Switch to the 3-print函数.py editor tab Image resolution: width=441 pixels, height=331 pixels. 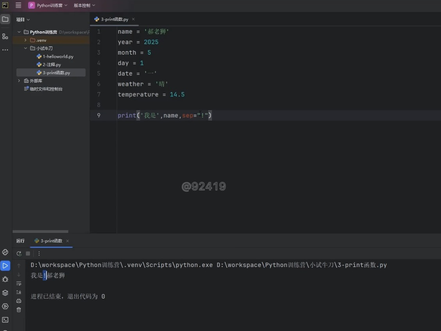point(114,19)
